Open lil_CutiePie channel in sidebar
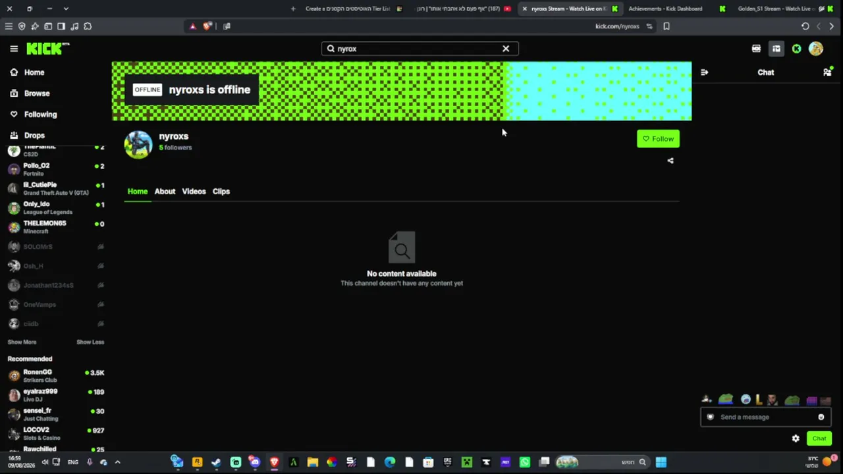Viewport: 843px width, 474px height. click(56, 188)
